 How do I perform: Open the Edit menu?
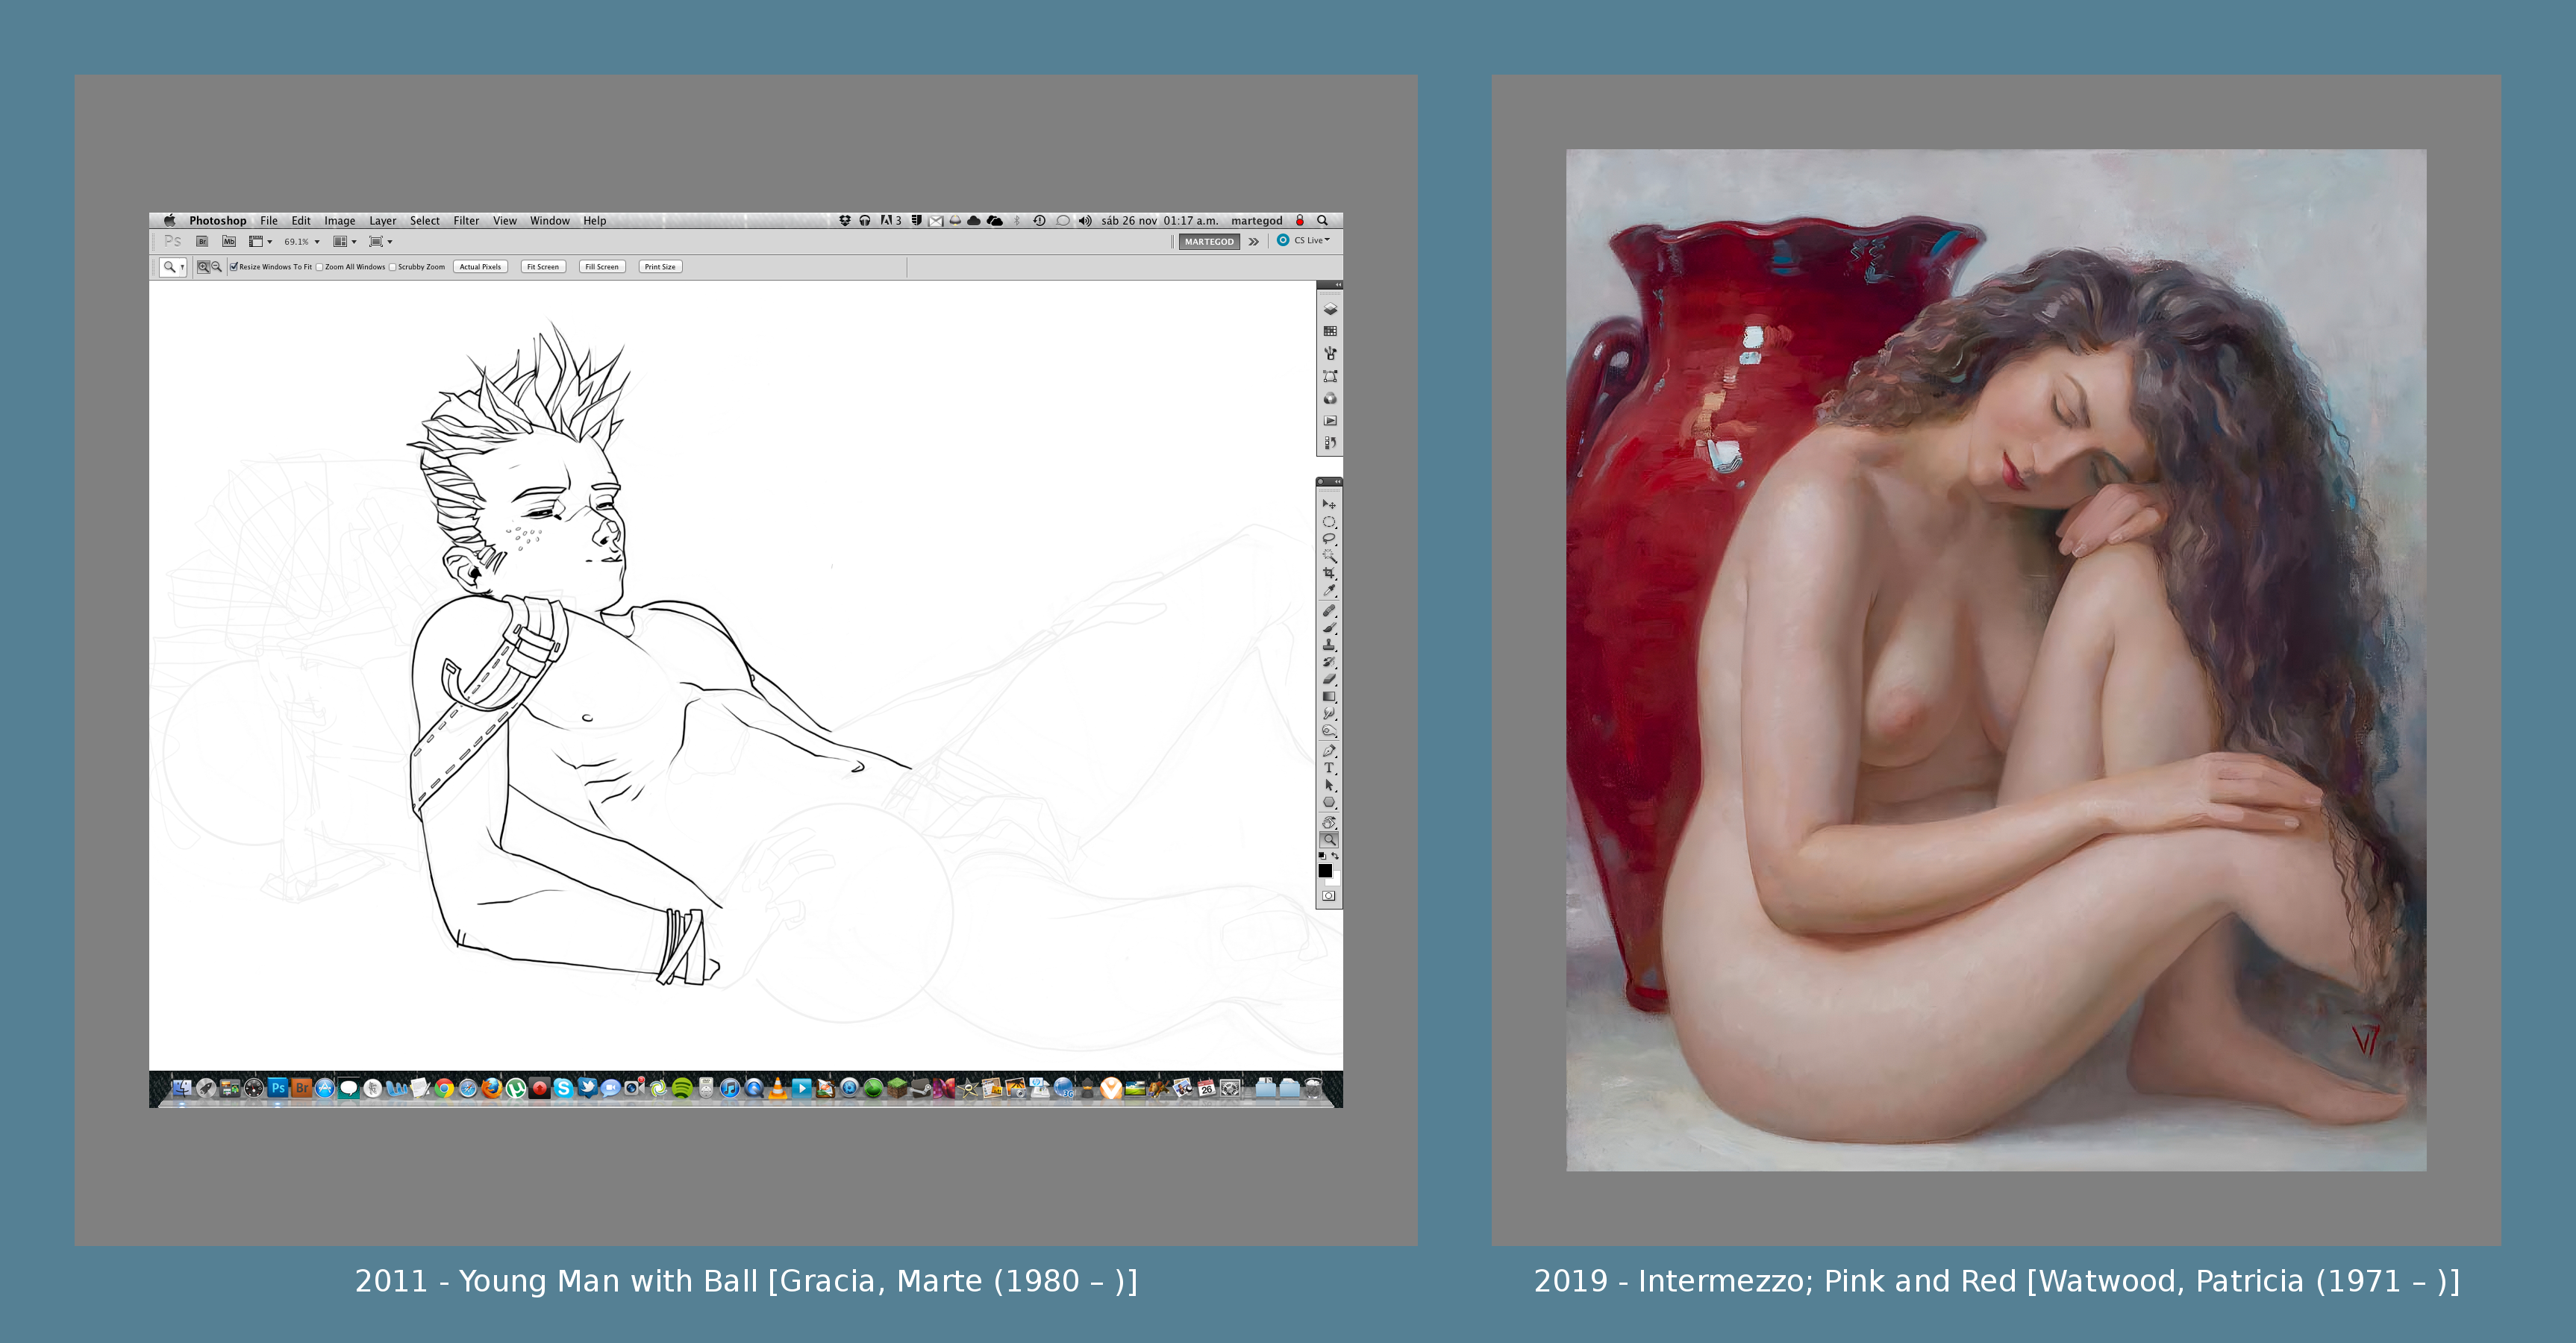(301, 221)
